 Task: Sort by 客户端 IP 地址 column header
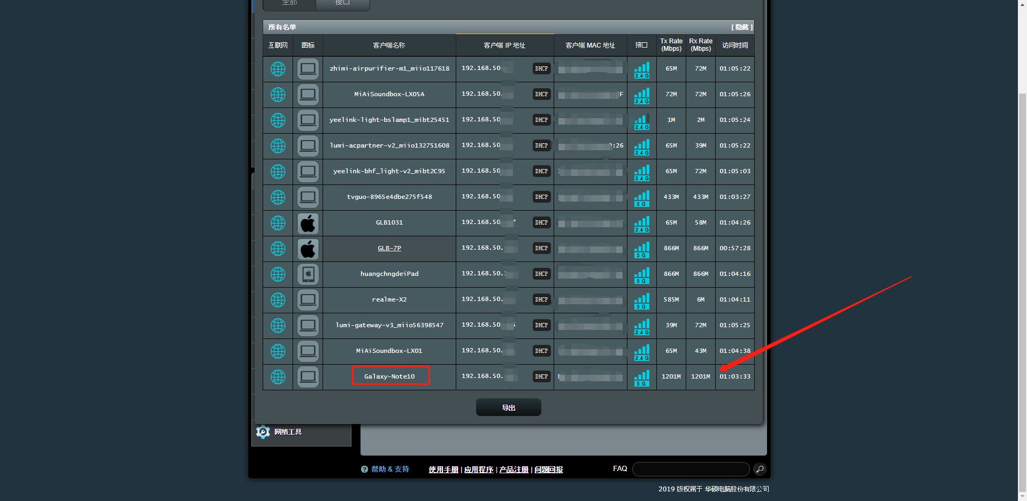pyautogui.click(x=504, y=45)
